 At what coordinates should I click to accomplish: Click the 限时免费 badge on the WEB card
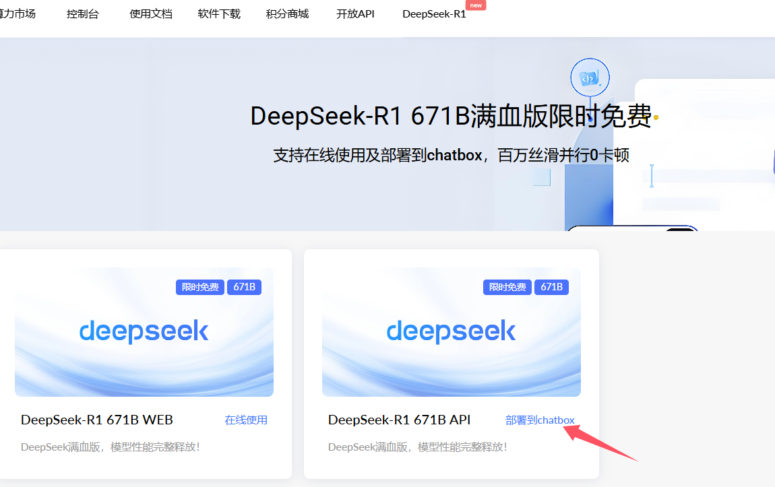[199, 287]
